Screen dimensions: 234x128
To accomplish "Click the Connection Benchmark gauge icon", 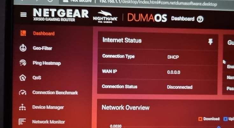I will (x=23, y=93).
